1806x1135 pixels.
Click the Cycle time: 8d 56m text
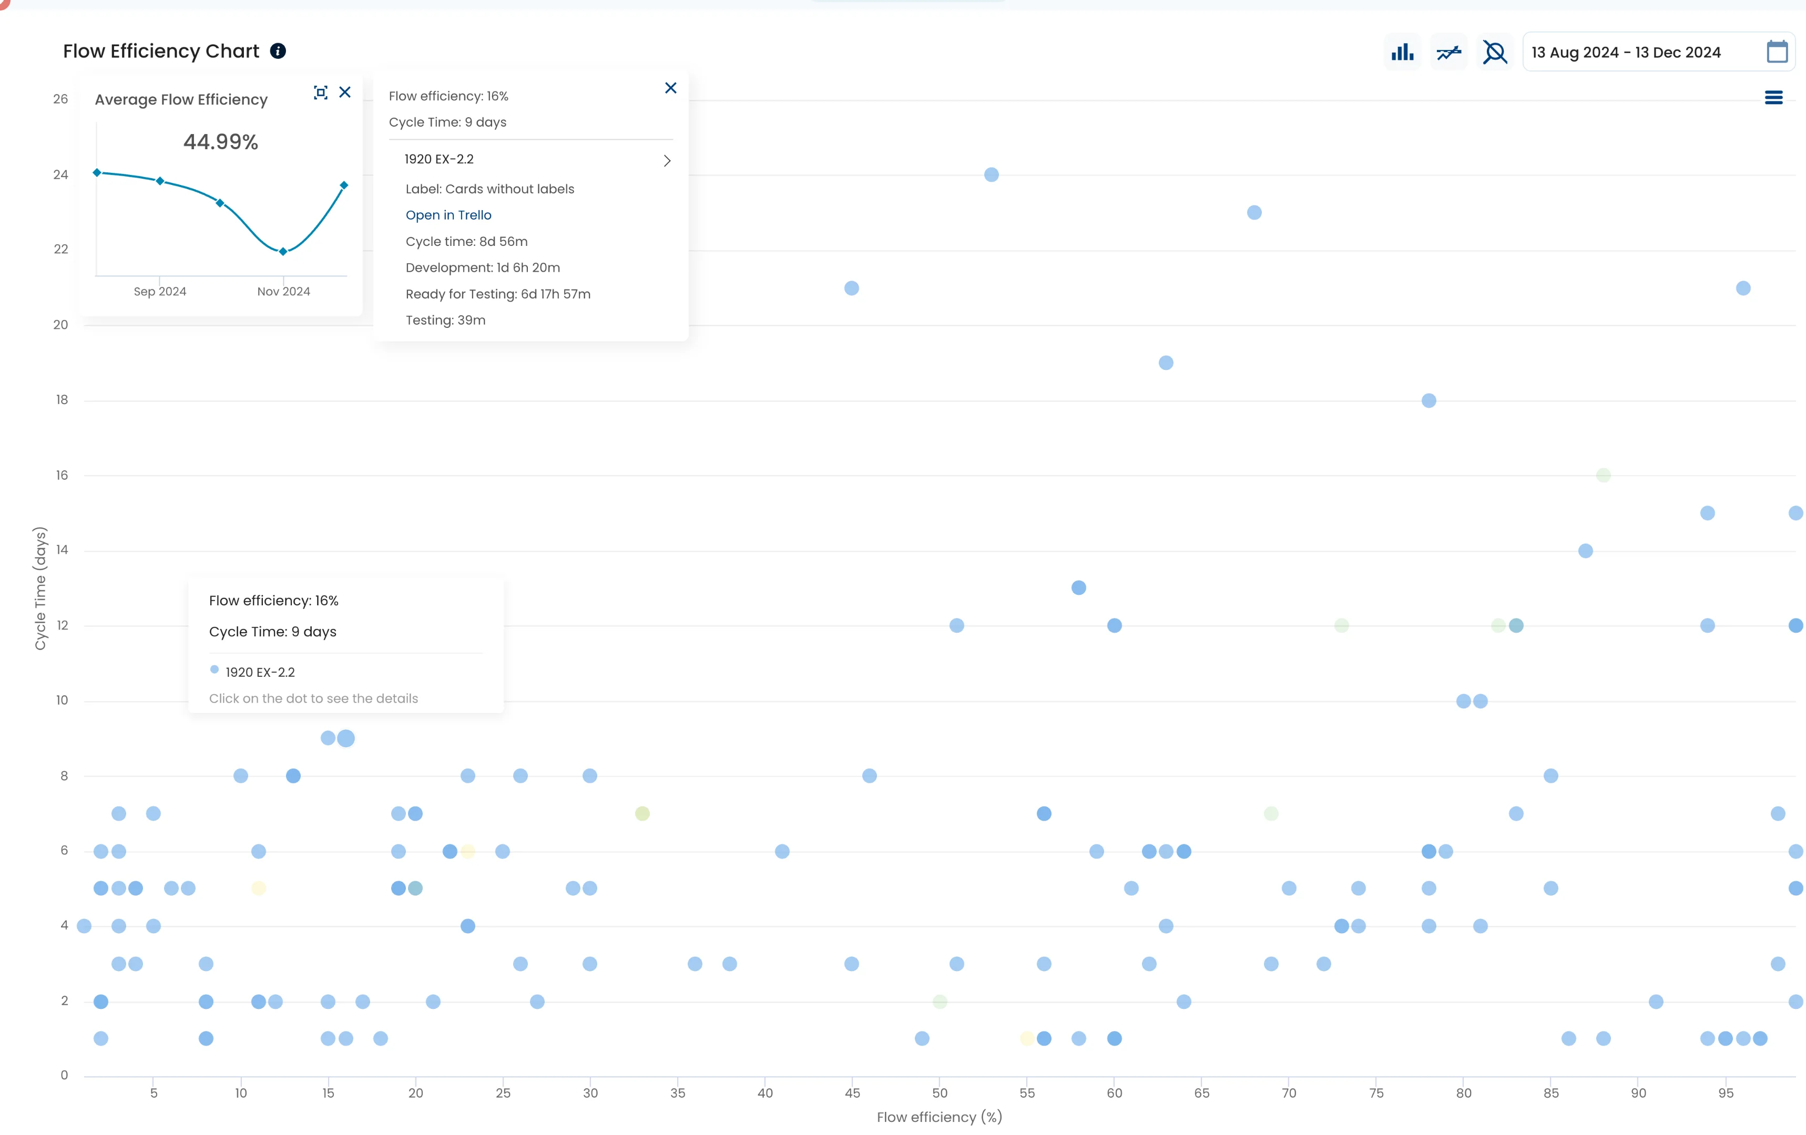[x=466, y=241]
